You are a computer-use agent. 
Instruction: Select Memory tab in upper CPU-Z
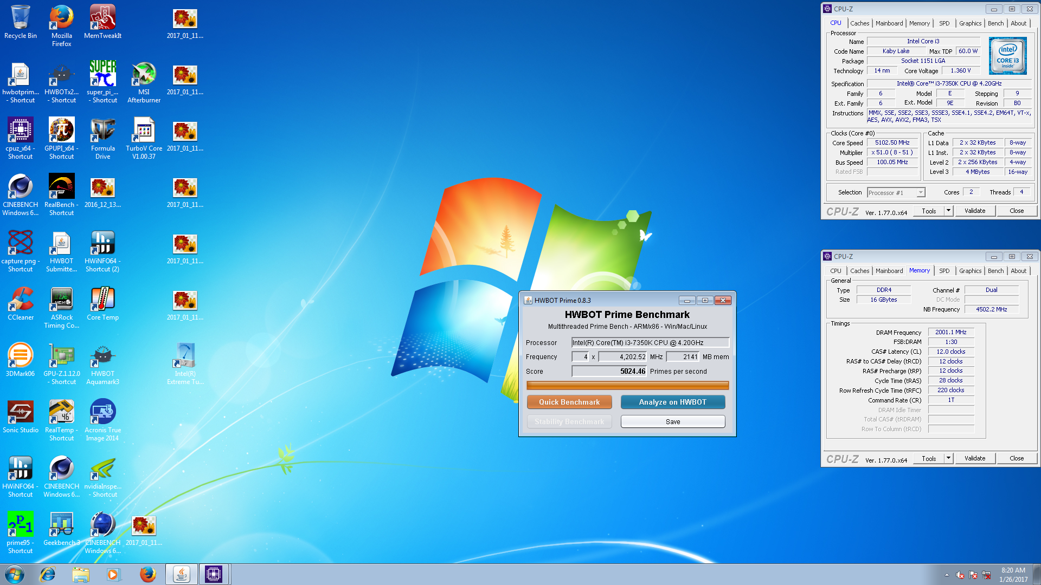point(920,23)
